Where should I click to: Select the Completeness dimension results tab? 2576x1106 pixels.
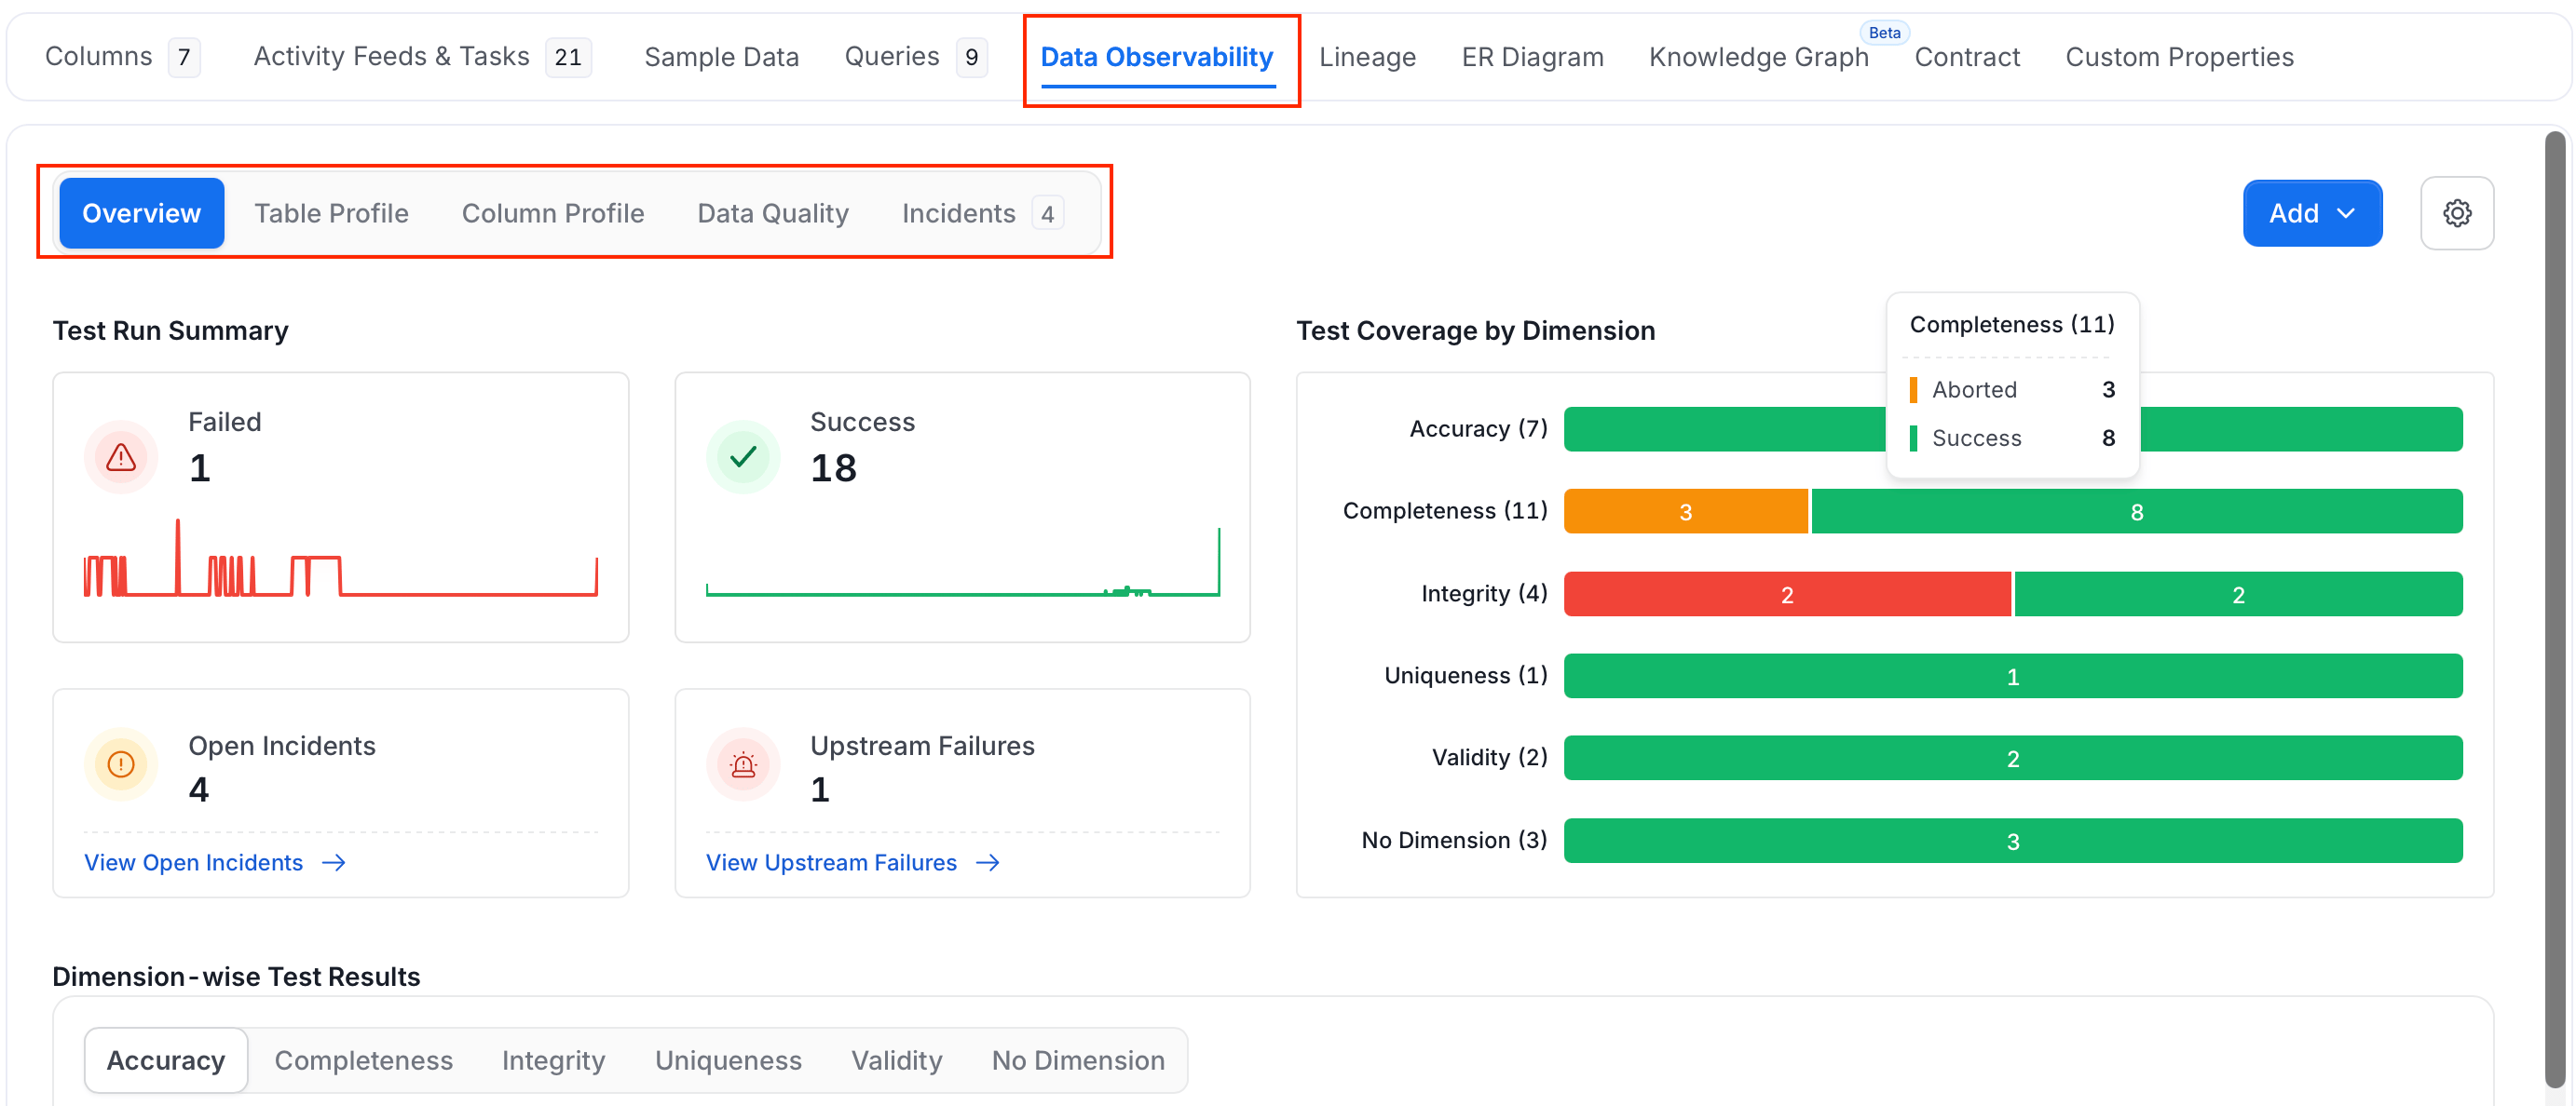pyautogui.click(x=364, y=1060)
